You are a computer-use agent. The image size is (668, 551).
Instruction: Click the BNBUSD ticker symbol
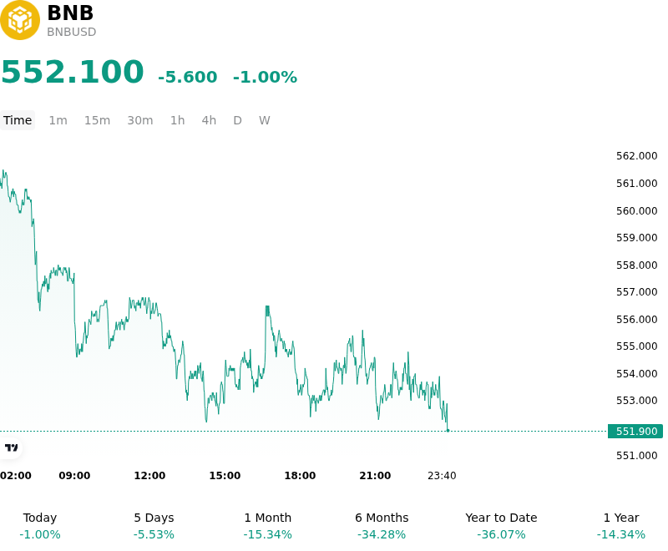72,32
